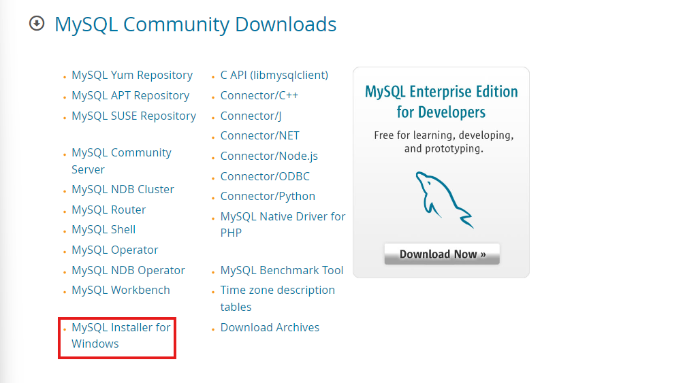
Task: Open Time zone description tables link
Action: [277, 299]
